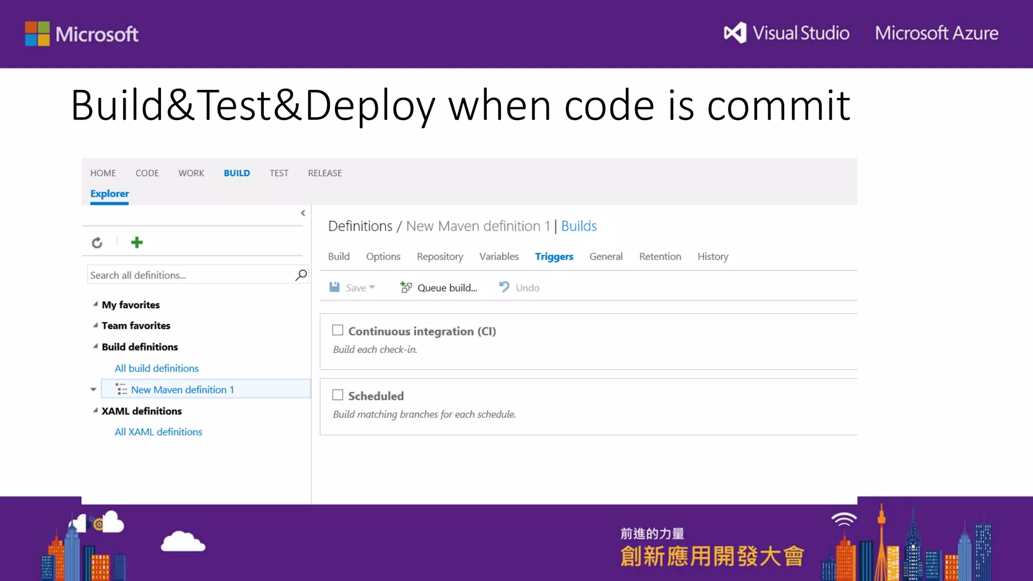Switch to the Build tab
The image size is (1033, 581).
click(338, 256)
